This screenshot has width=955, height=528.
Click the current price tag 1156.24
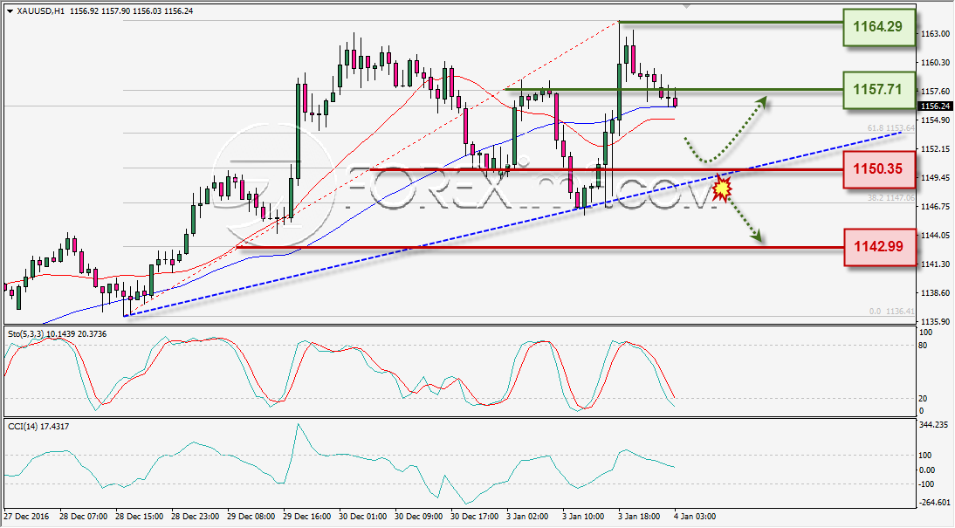click(x=935, y=106)
